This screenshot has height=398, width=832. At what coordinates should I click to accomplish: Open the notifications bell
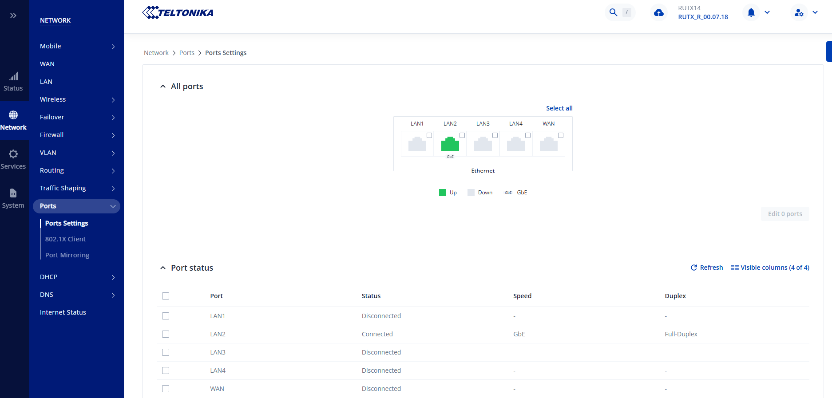tap(751, 12)
